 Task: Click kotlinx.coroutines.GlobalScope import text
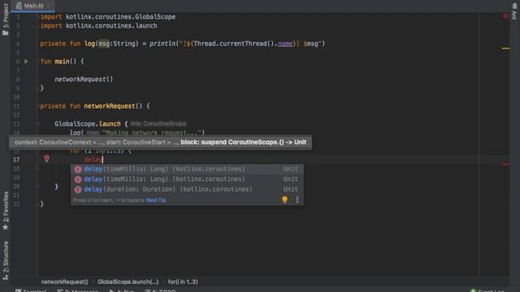coord(120,16)
